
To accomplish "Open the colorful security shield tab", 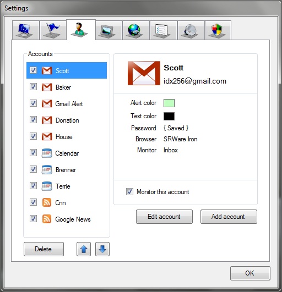I will pyautogui.click(x=218, y=30).
